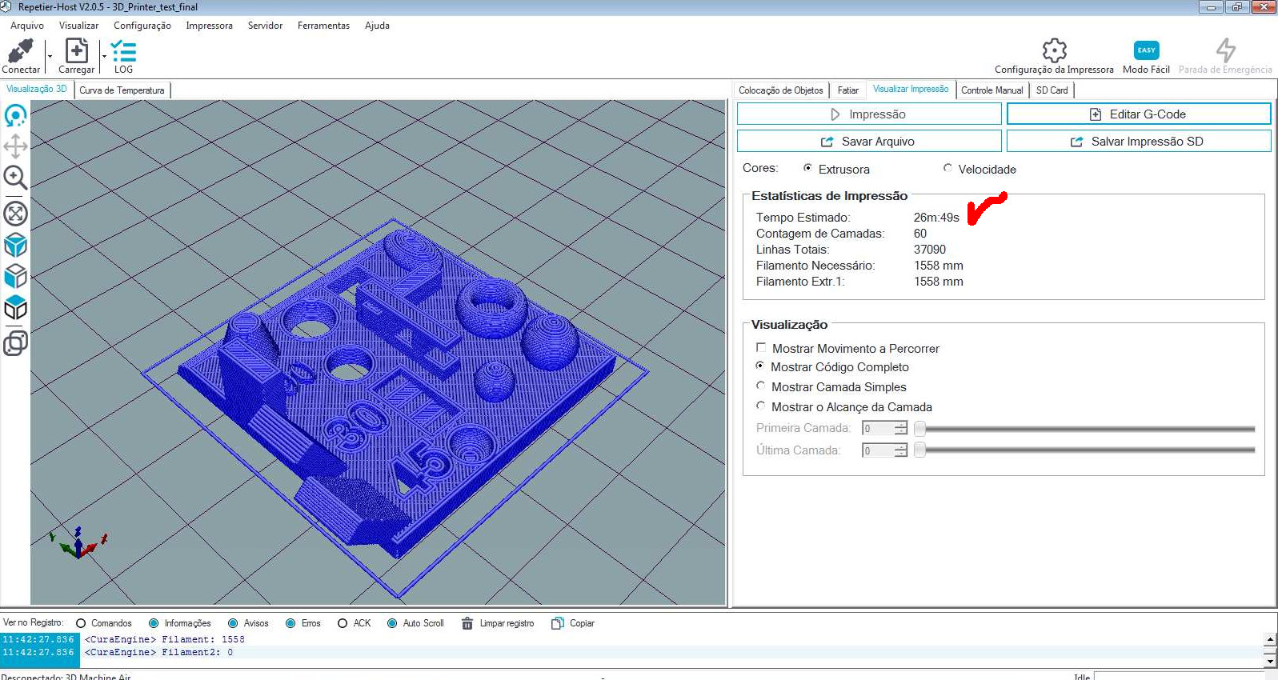1278x680 pixels.
Task: Click Última Camada number field
Action: click(x=878, y=451)
